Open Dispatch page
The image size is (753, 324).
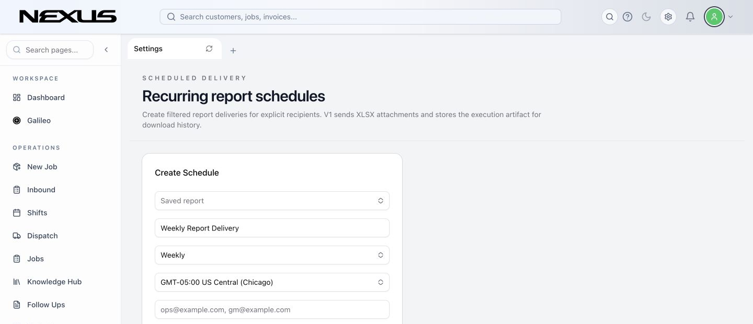[42, 236]
